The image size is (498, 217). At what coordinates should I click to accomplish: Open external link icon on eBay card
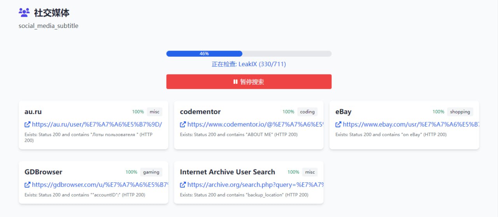click(x=338, y=125)
